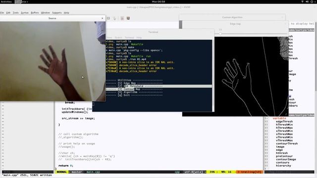Select '[4] Algorithm' line in Terminal
Screen dimensions: 317x178
coord(134,92)
